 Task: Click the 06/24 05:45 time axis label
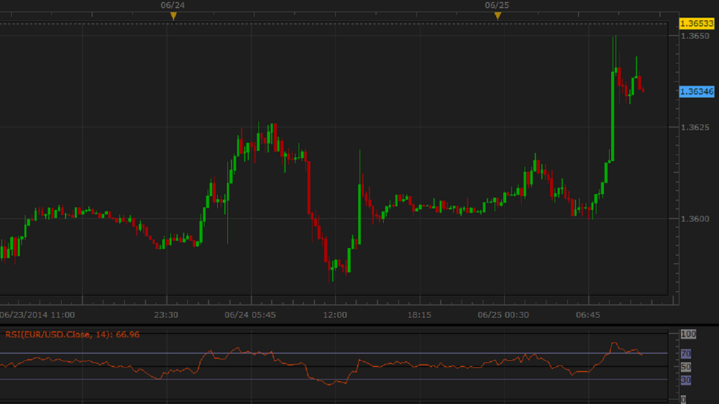(x=251, y=315)
